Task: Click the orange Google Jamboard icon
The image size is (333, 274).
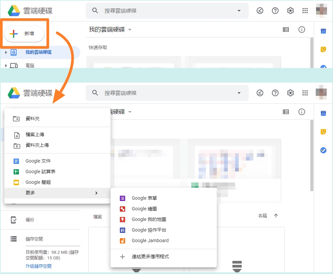Action: pyautogui.click(x=123, y=241)
